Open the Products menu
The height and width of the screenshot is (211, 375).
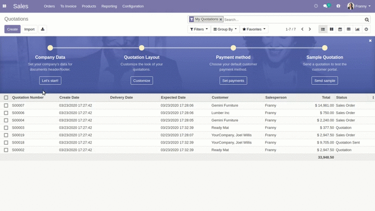(89, 6)
